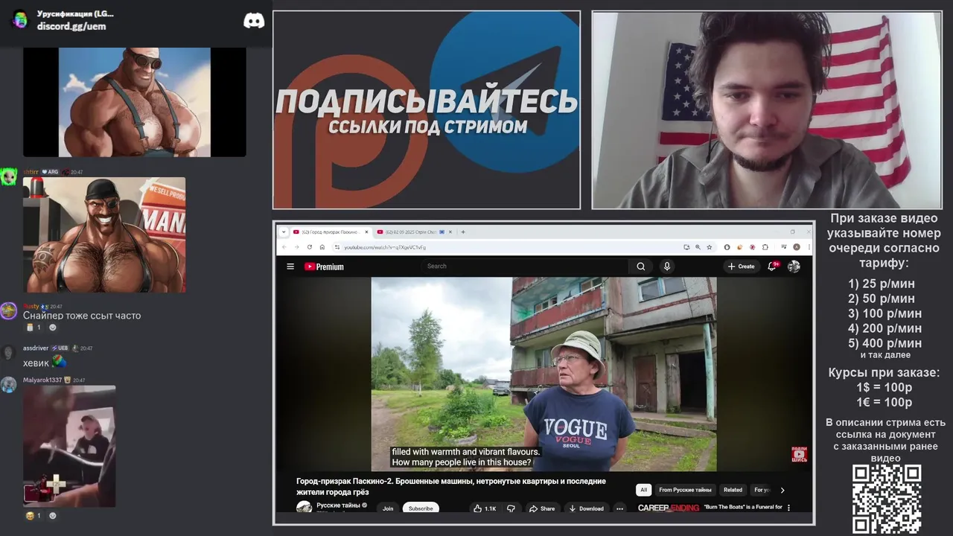Open shtirr's posted muscular pirate image

(104, 234)
